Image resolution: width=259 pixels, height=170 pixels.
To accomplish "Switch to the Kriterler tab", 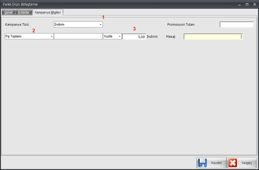I will pyautogui.click(x=24, y=13).
